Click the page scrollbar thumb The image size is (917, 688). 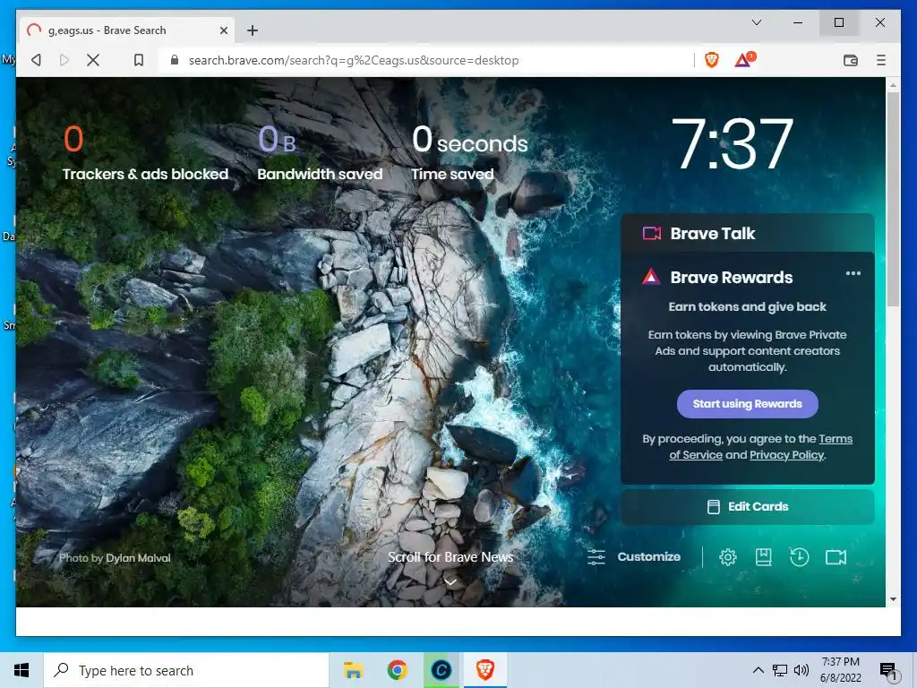[x=893, y=199]
